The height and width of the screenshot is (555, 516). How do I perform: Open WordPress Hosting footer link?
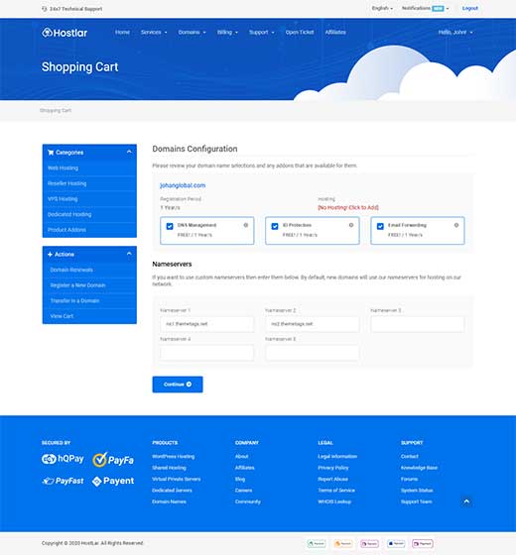(174, 456)
